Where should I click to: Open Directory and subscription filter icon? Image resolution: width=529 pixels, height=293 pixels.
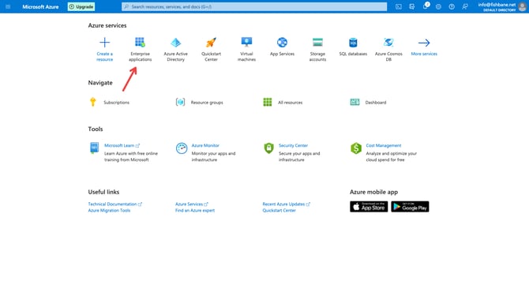click(411, 7)
